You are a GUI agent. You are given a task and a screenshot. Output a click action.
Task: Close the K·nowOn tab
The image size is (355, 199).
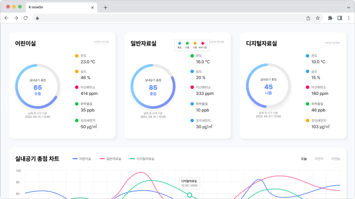click(93, 7)
